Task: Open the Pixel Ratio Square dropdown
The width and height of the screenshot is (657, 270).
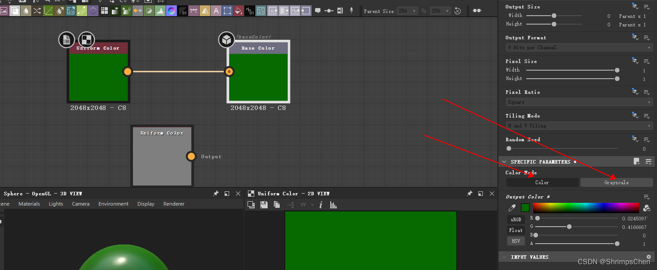Action: tap(579, 102)
